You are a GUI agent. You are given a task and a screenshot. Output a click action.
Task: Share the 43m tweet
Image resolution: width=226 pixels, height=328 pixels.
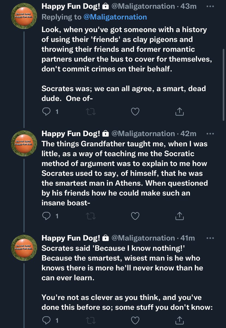click(x=179, y=112)
